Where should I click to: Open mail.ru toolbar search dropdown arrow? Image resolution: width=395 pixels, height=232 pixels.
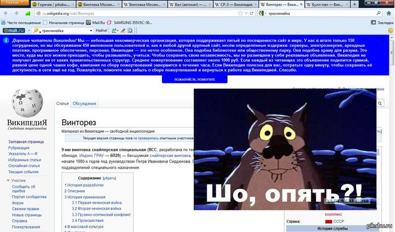tap(91, 30)
